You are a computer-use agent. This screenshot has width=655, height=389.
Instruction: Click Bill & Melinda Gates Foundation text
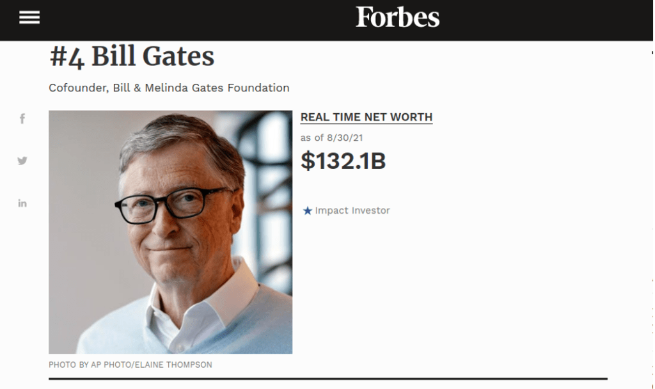(201, 88)
